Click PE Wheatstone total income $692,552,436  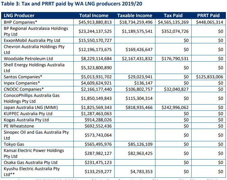pos(98,126)
